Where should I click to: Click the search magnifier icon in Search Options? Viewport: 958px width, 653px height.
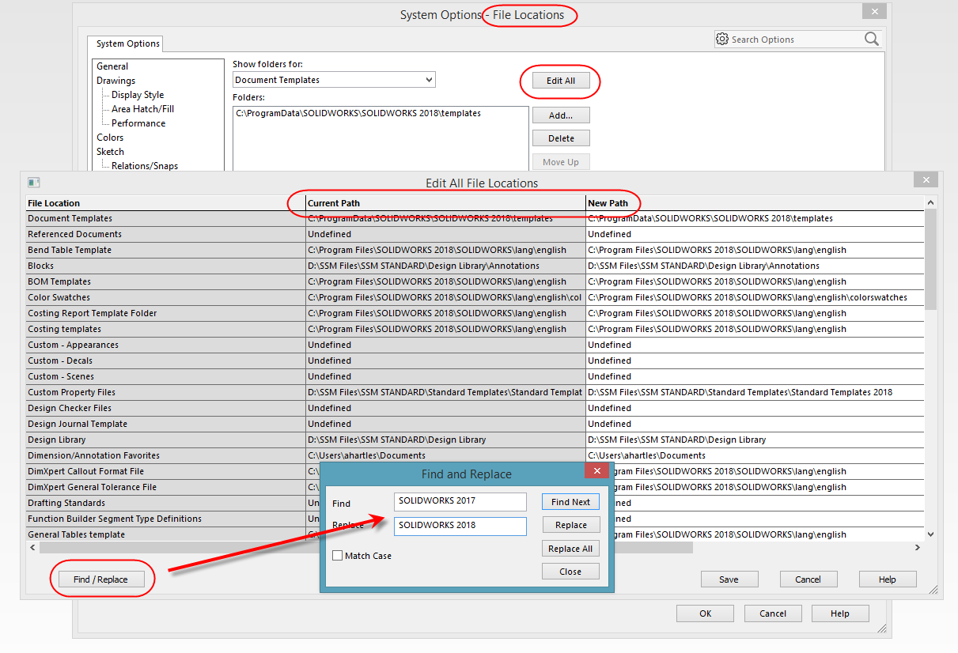coord(871,39)
